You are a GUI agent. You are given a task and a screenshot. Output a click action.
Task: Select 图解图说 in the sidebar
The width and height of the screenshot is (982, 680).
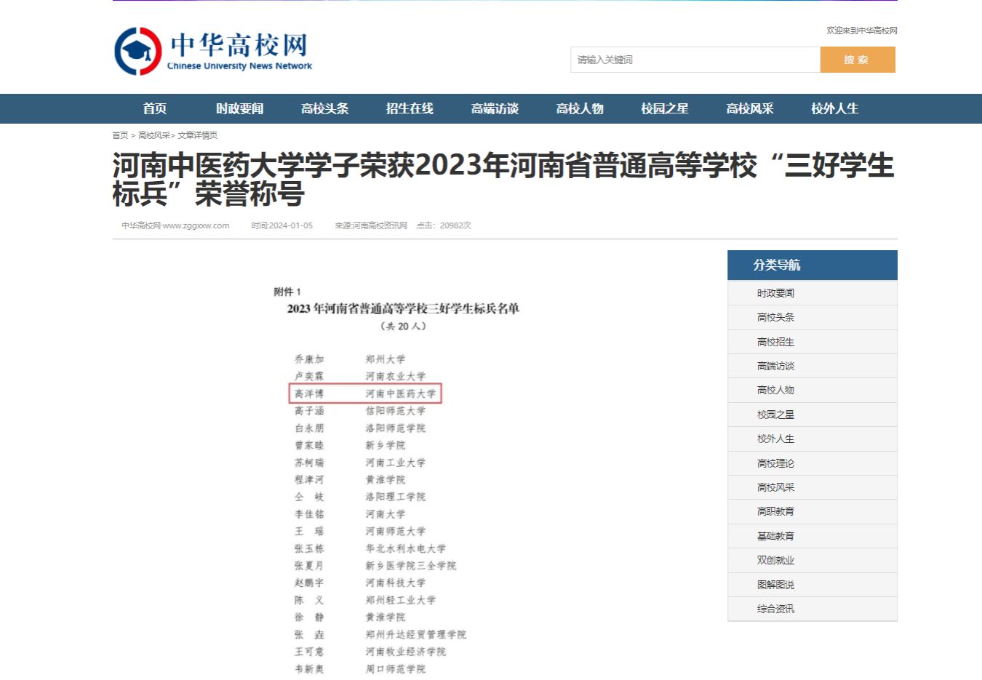pos(775,585)
